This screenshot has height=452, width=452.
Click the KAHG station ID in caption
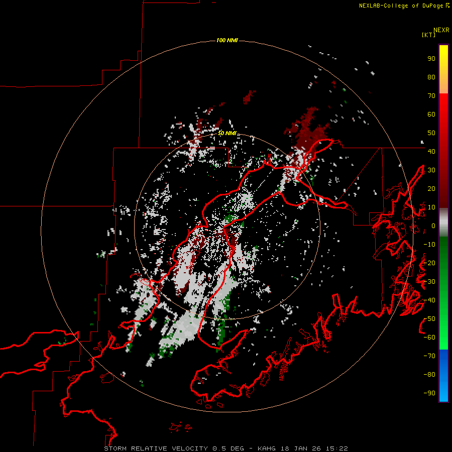coord(266,448)
